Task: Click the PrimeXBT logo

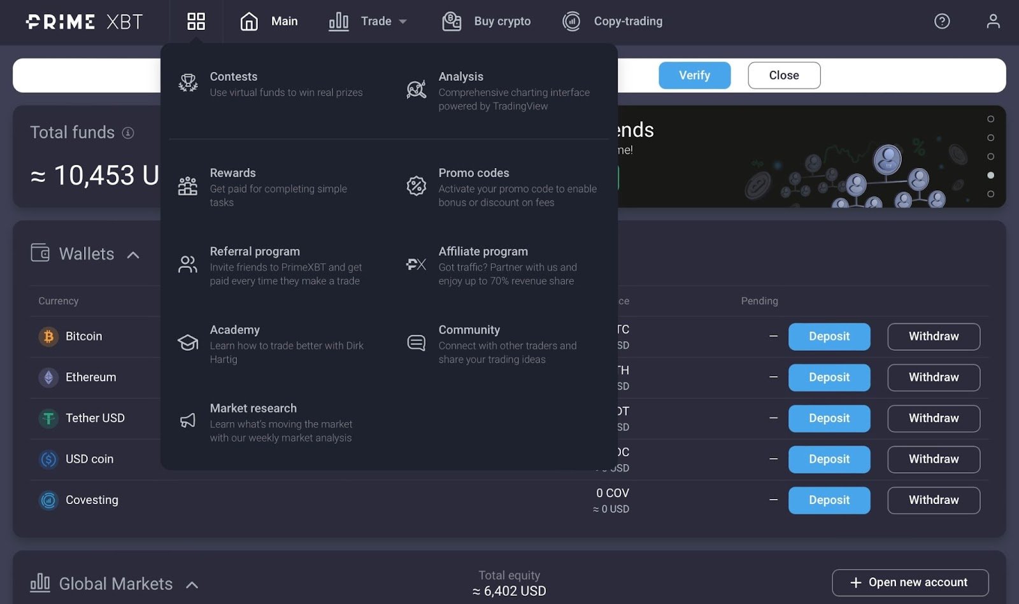Action: (84, 22)
